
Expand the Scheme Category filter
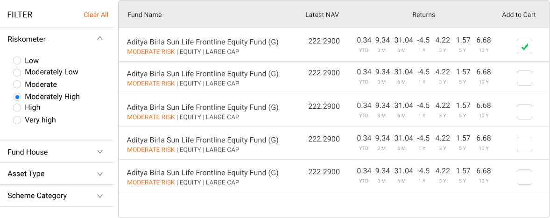(99, 196)
